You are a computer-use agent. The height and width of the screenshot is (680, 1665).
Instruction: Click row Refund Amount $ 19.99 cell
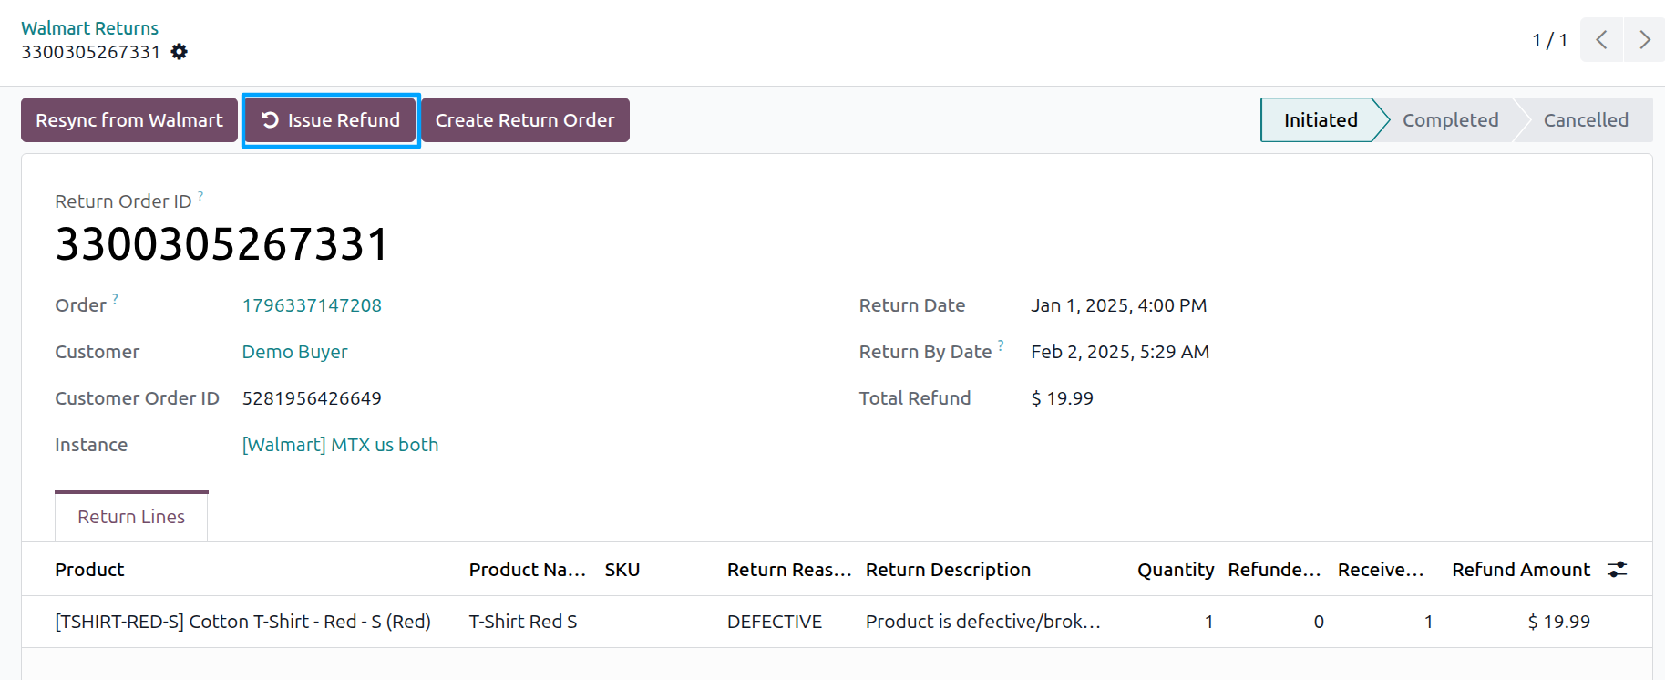tap(1558, 622)
